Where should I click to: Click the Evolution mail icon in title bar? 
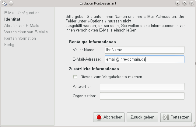pos(4,3)
